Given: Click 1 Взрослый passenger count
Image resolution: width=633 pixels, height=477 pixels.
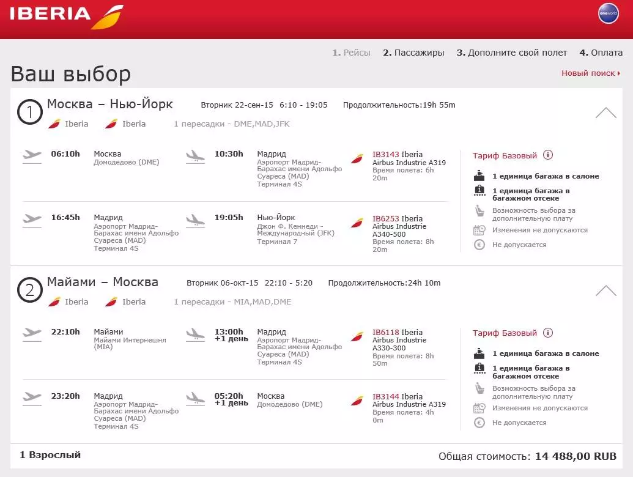Looking at the screenshot, I should click(50, 455).
